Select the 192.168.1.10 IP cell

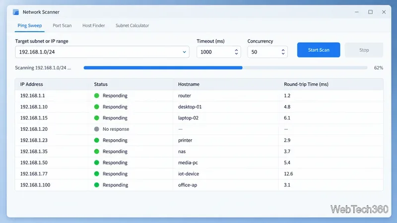click(34, 107)
